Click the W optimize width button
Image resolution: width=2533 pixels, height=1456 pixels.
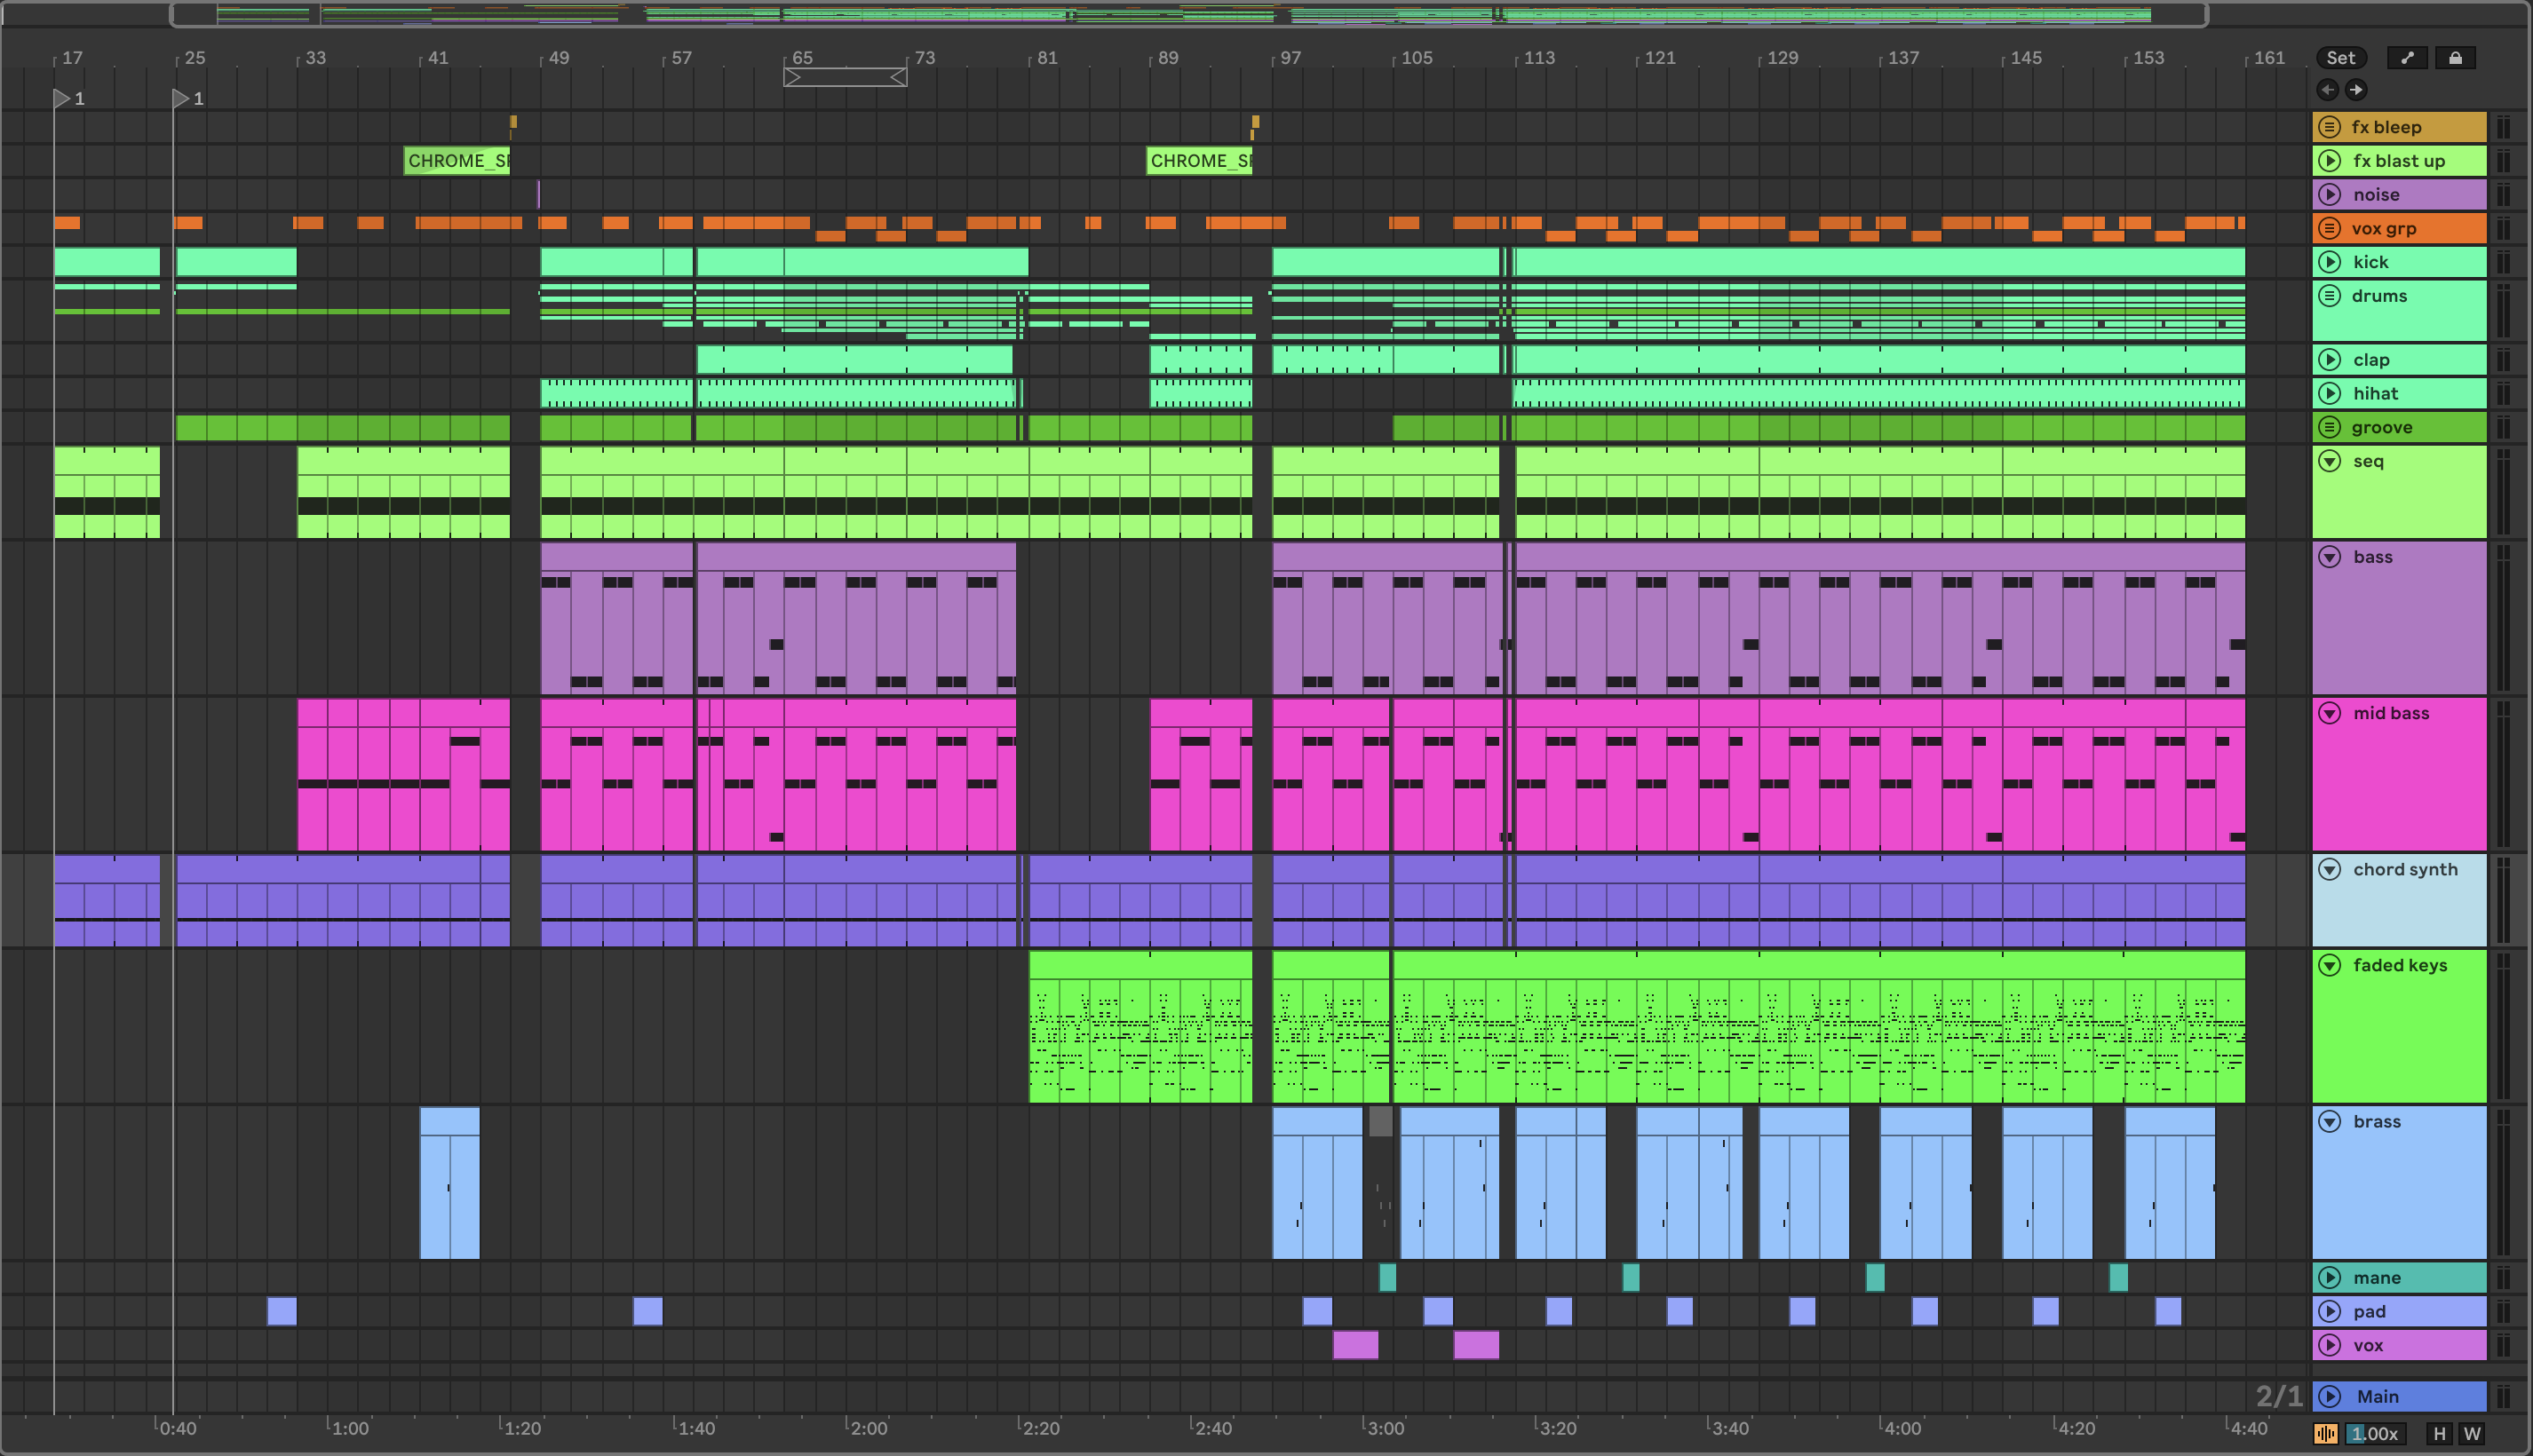[2472, 1434]
